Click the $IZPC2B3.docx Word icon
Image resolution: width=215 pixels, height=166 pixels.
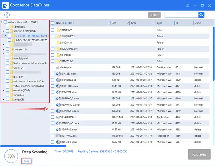58,74
